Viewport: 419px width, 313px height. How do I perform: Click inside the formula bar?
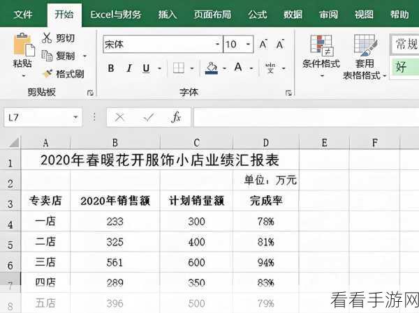pyautogui.click(x=306, y=117)
